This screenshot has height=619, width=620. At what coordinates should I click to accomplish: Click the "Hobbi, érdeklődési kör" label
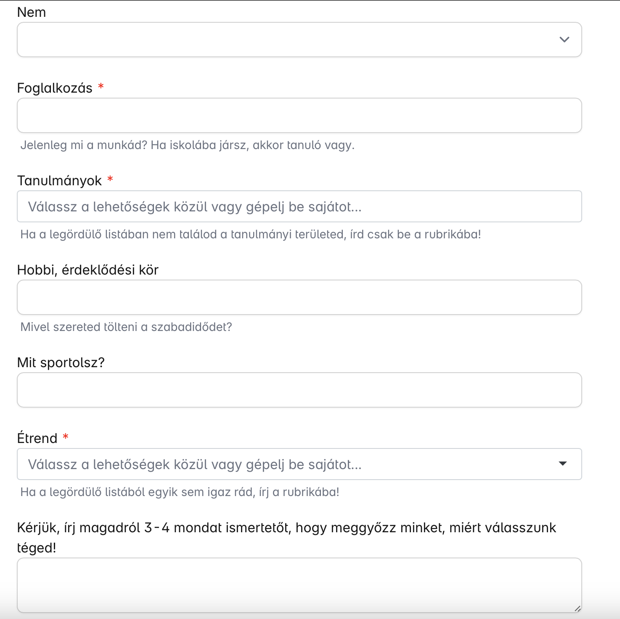[x=87, y=270]
